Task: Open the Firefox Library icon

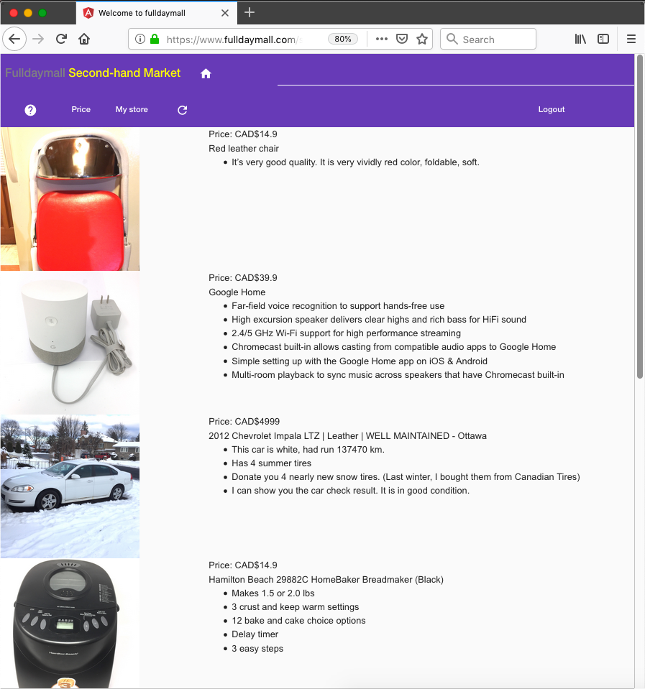Action: coord(580,39)
